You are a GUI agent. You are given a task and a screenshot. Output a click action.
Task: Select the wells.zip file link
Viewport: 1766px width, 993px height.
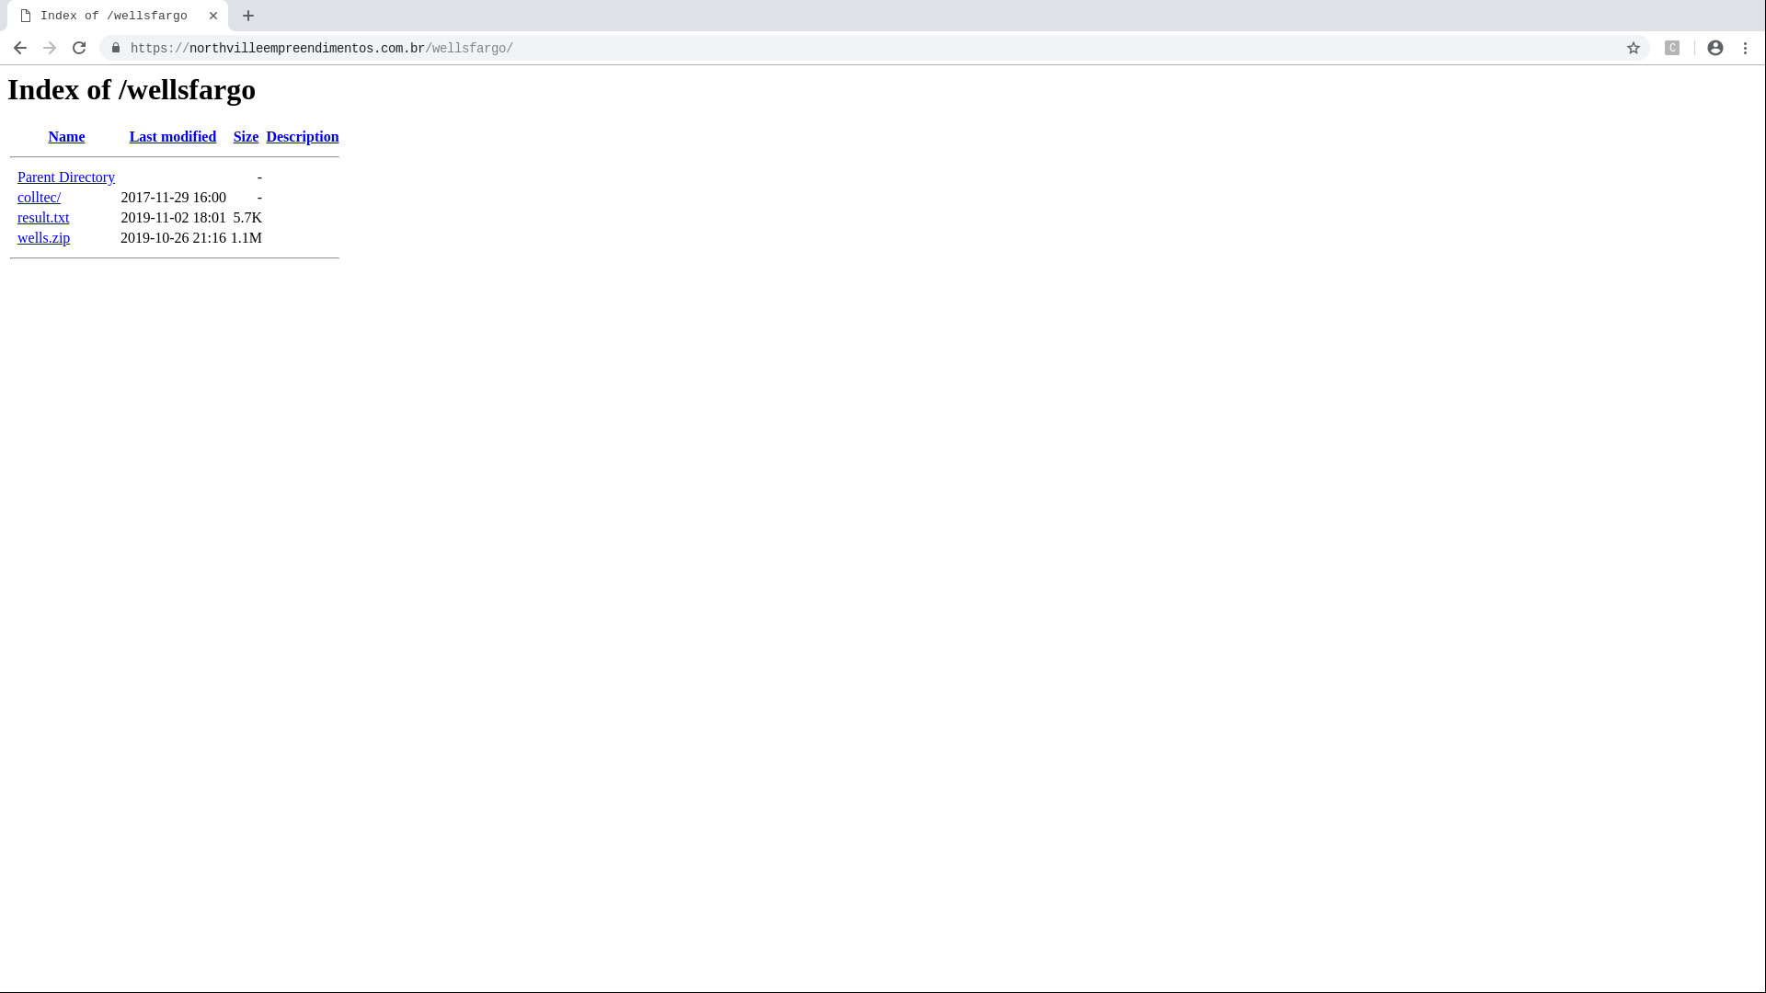[x=42, y=236]
